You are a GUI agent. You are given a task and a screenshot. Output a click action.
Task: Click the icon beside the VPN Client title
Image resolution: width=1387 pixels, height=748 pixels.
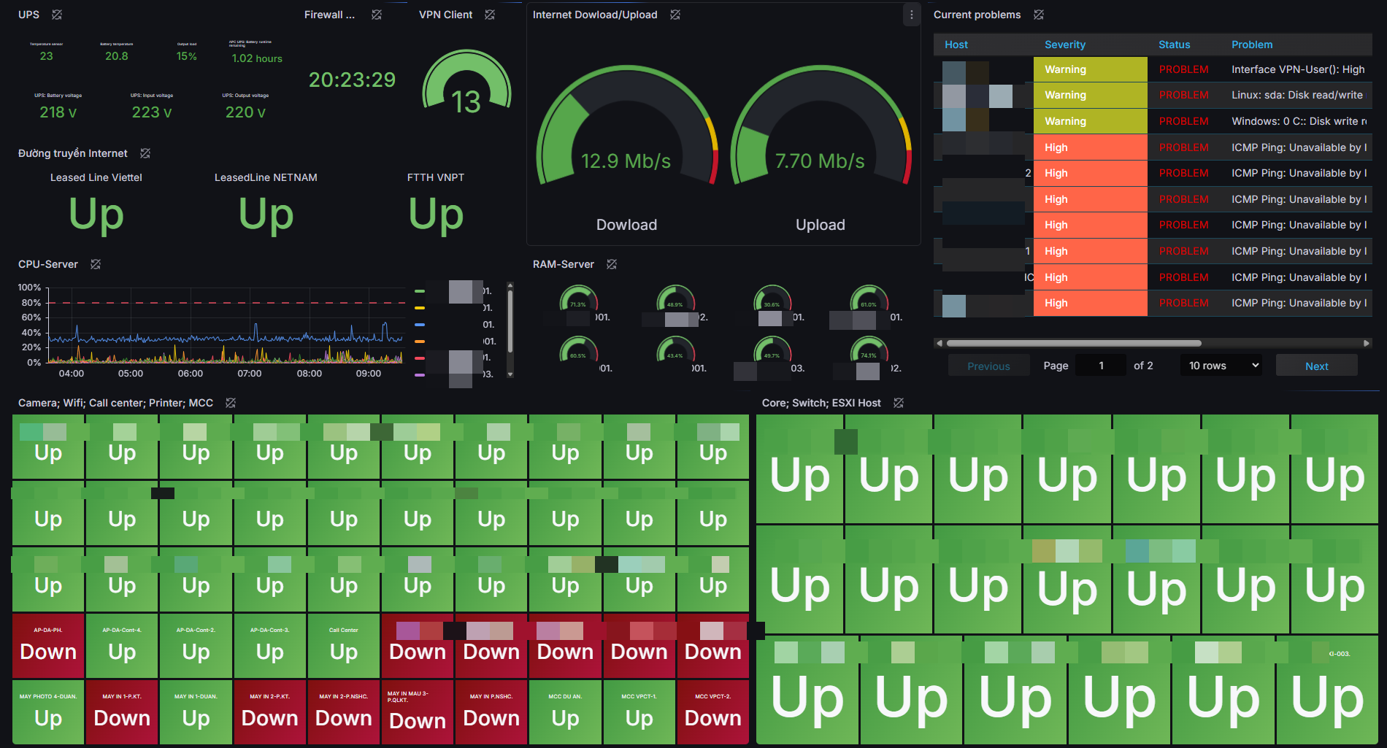(x=490, y=15)
